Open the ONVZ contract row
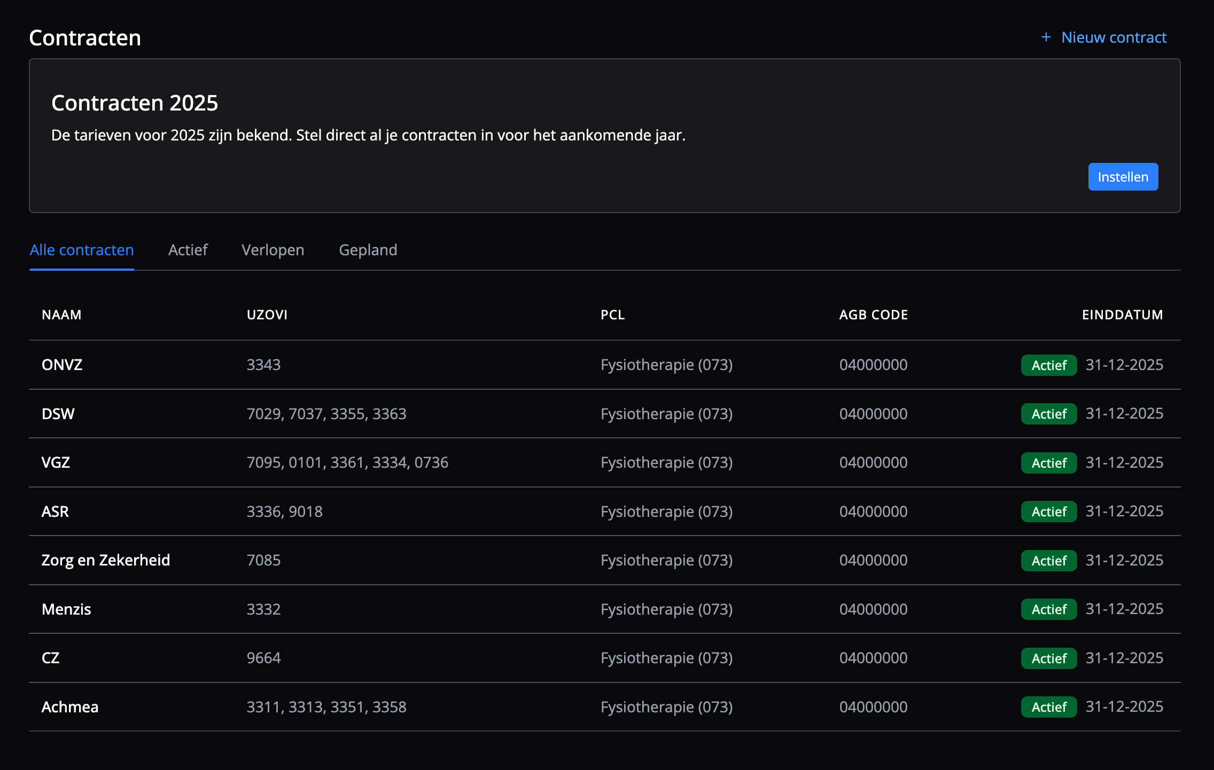Screen dimensions: 1214x770 click(x=62, y=365)
